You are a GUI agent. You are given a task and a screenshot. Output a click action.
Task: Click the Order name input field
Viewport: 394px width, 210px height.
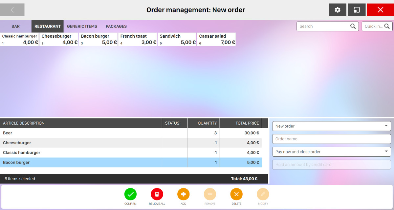[x=331, y=139]
